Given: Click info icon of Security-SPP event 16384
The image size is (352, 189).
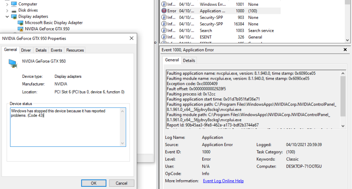Looking at the screenshot, I should [164, 24].
